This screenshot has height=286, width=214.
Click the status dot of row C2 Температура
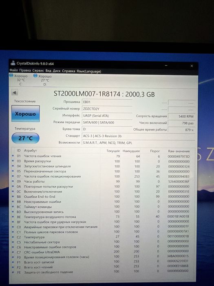tap(13, 237)
